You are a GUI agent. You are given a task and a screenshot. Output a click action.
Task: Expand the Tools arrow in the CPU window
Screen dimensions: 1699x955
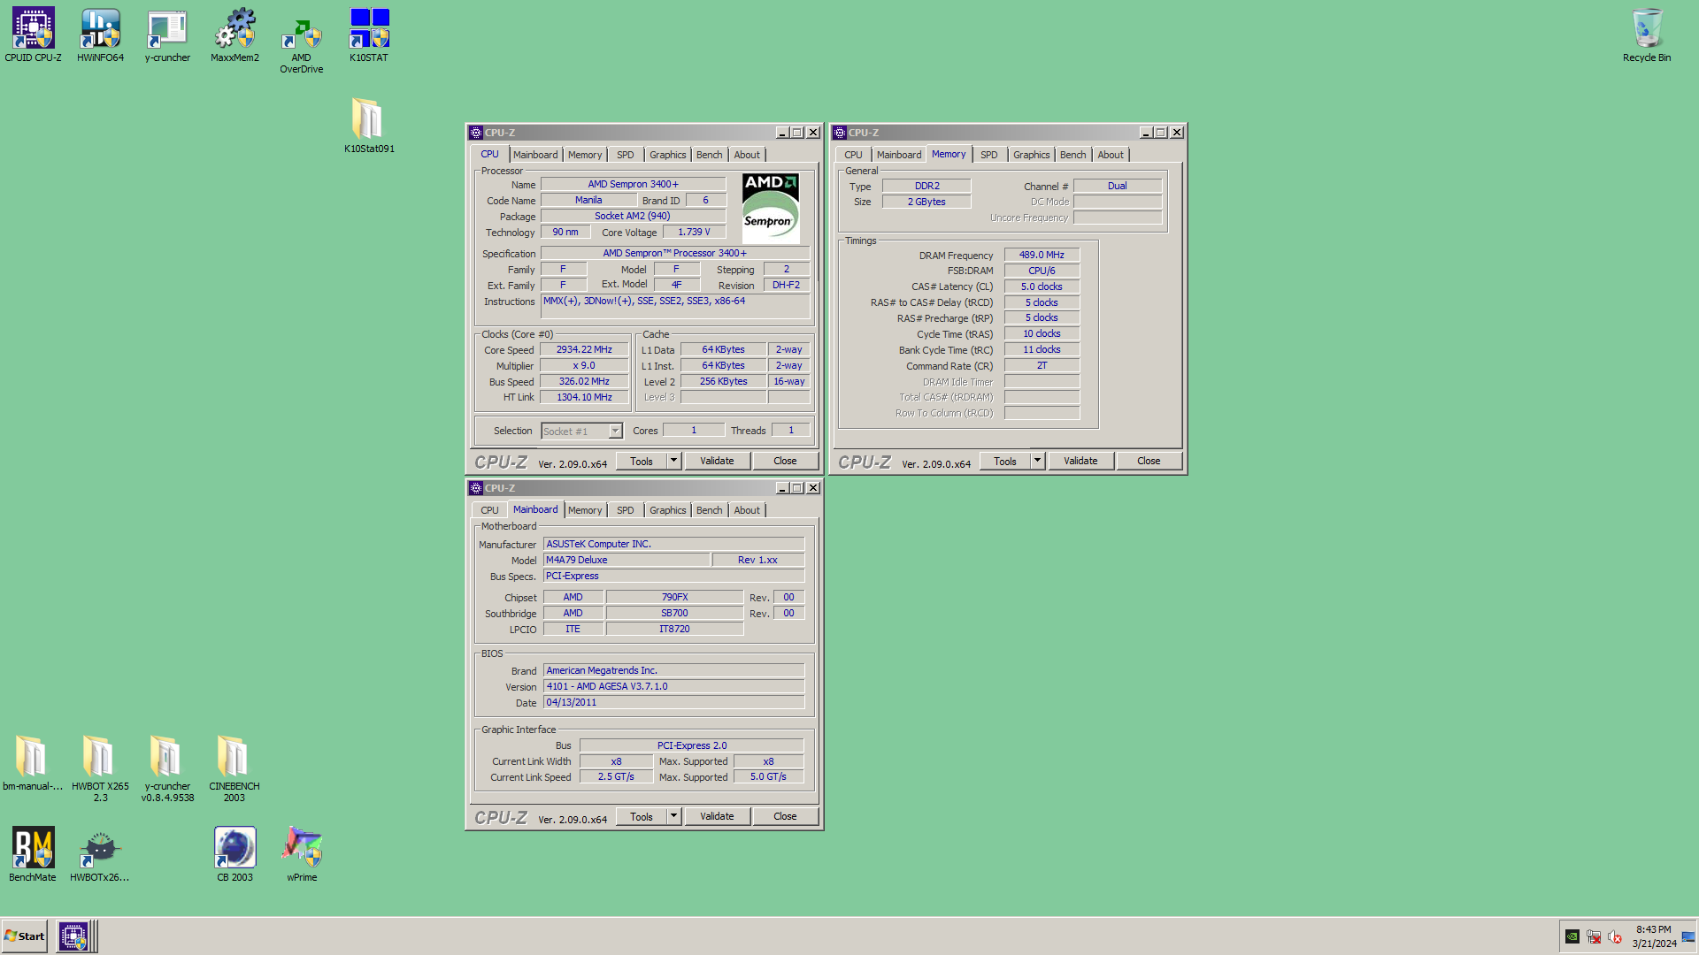(673, 461)
